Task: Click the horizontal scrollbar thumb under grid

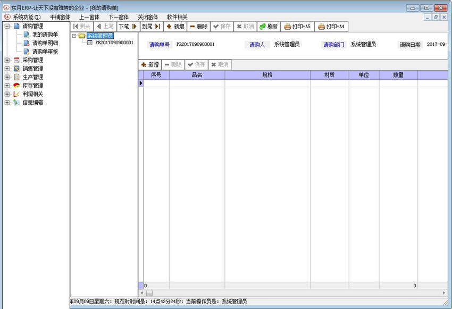Action: (149, 293)
